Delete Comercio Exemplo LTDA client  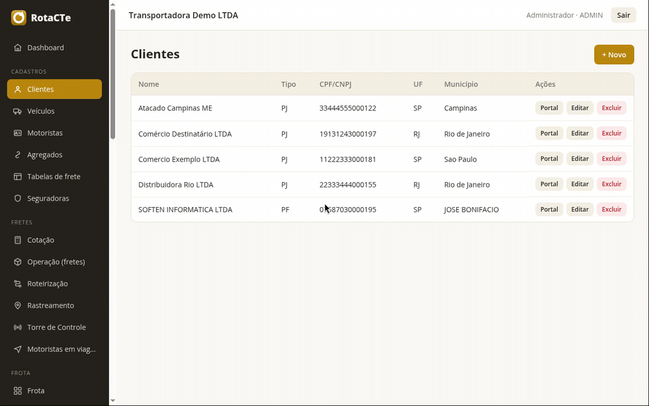[611, 158]
